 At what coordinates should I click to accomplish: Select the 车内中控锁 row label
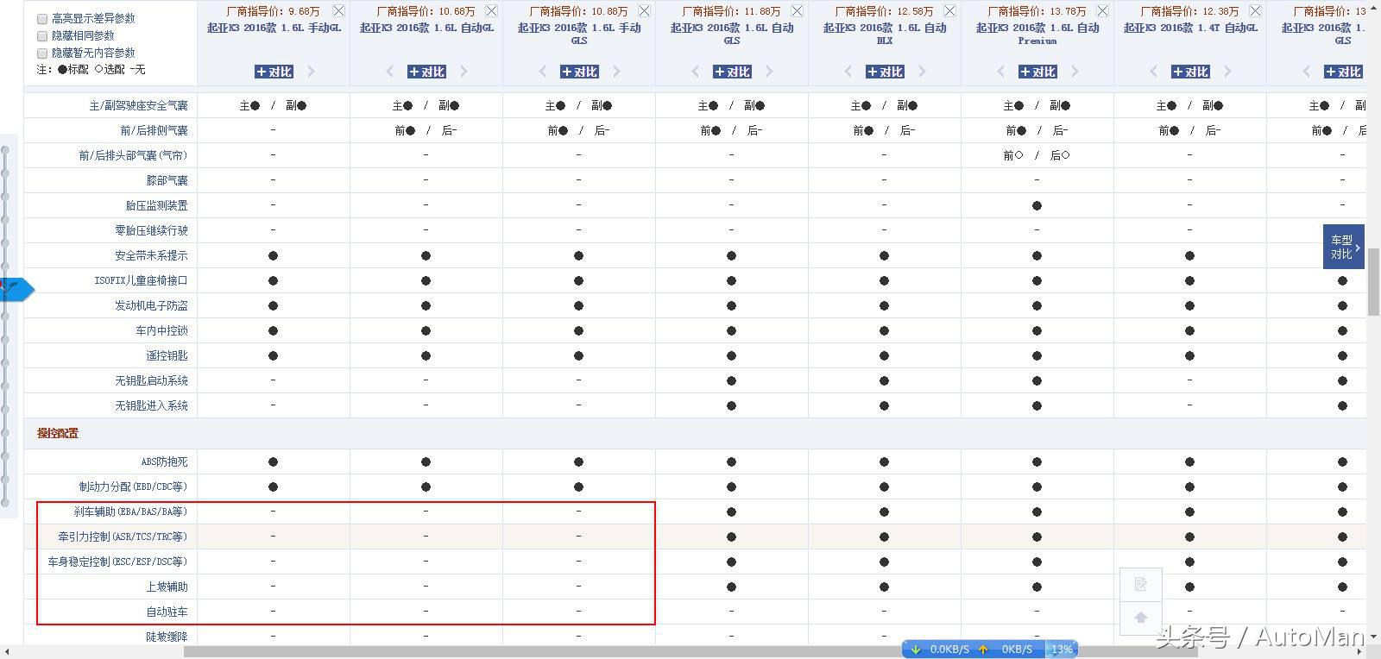tap(161, 330)
